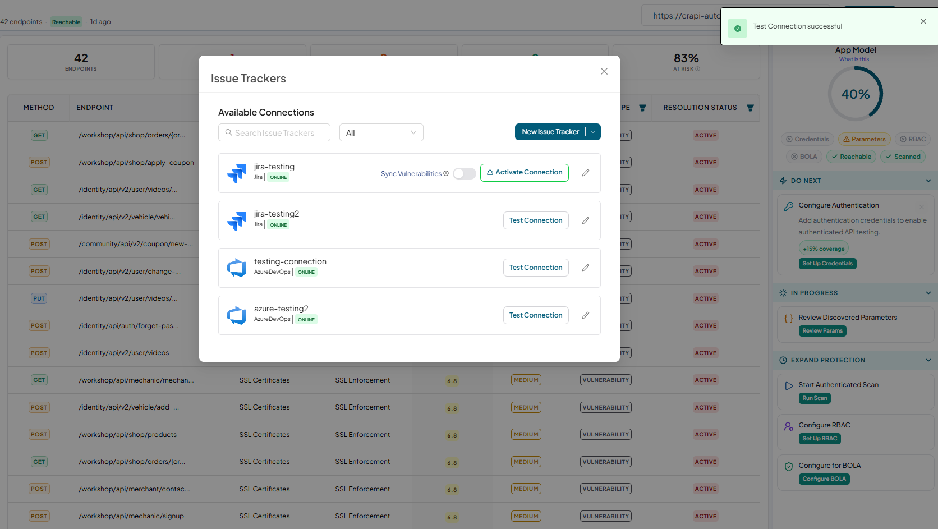Open the filter icon left of Resolution Status
The height and width of the screenshot is (529, 938).
click(643, 108)
